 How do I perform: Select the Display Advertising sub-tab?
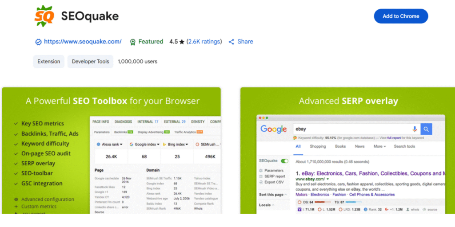coord(153,132)
